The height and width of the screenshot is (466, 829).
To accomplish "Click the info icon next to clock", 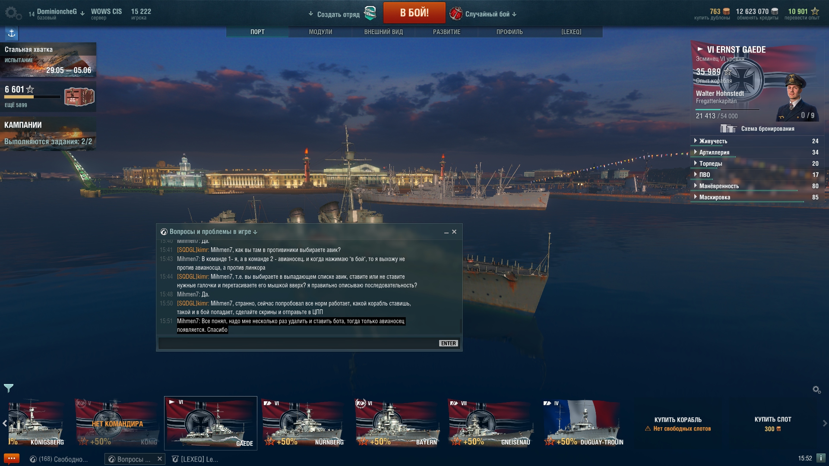I will [x=821, y=458].
